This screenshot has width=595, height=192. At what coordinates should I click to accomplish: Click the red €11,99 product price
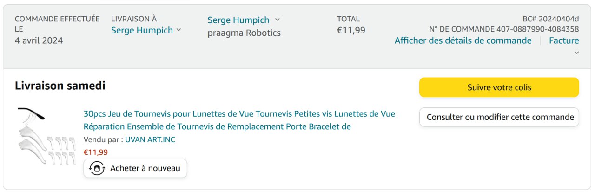pyautogui.click(x=96, y=152)
